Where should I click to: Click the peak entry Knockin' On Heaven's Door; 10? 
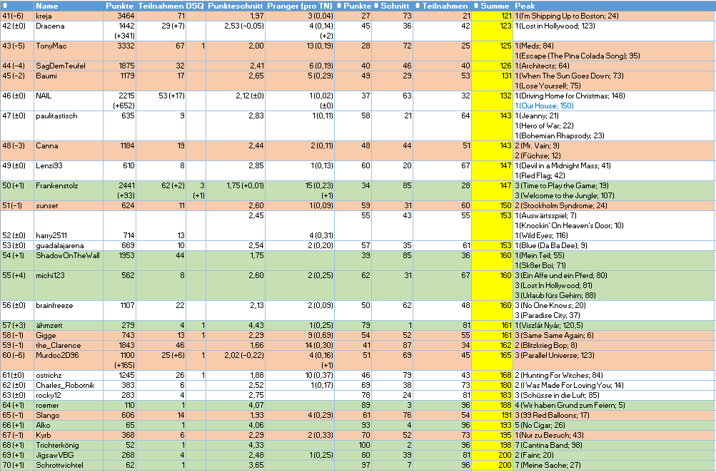tap(570, 226)
